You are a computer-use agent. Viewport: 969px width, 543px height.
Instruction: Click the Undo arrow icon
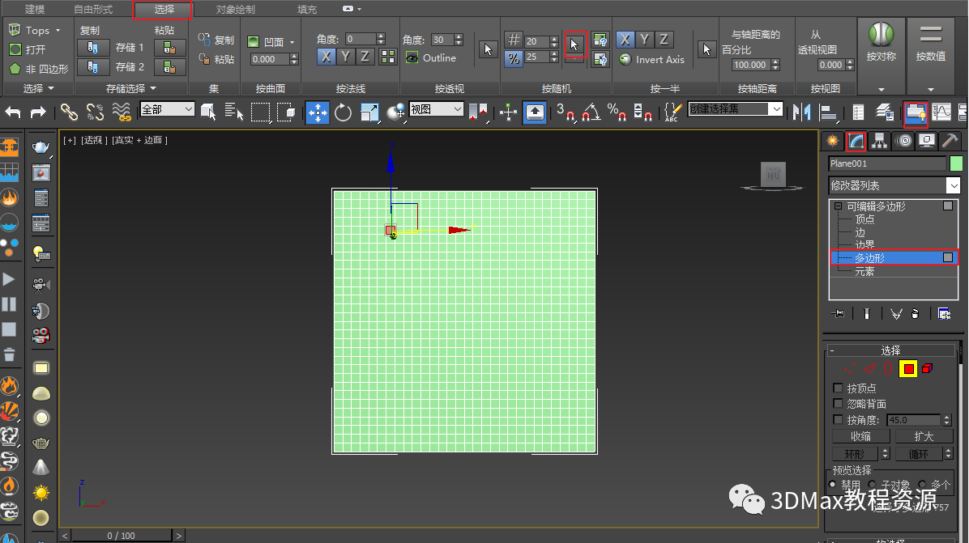12,112
